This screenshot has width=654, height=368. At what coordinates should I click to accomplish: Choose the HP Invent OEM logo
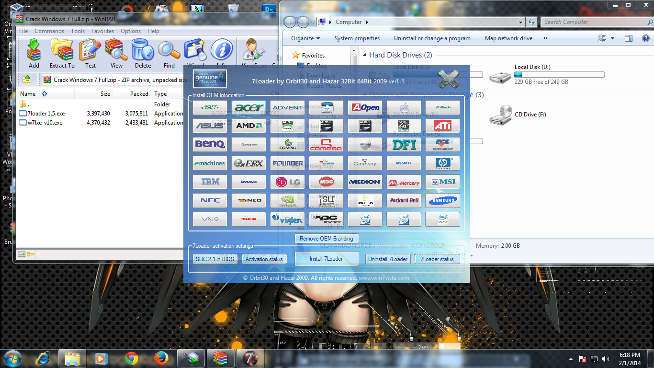point(443,163)
